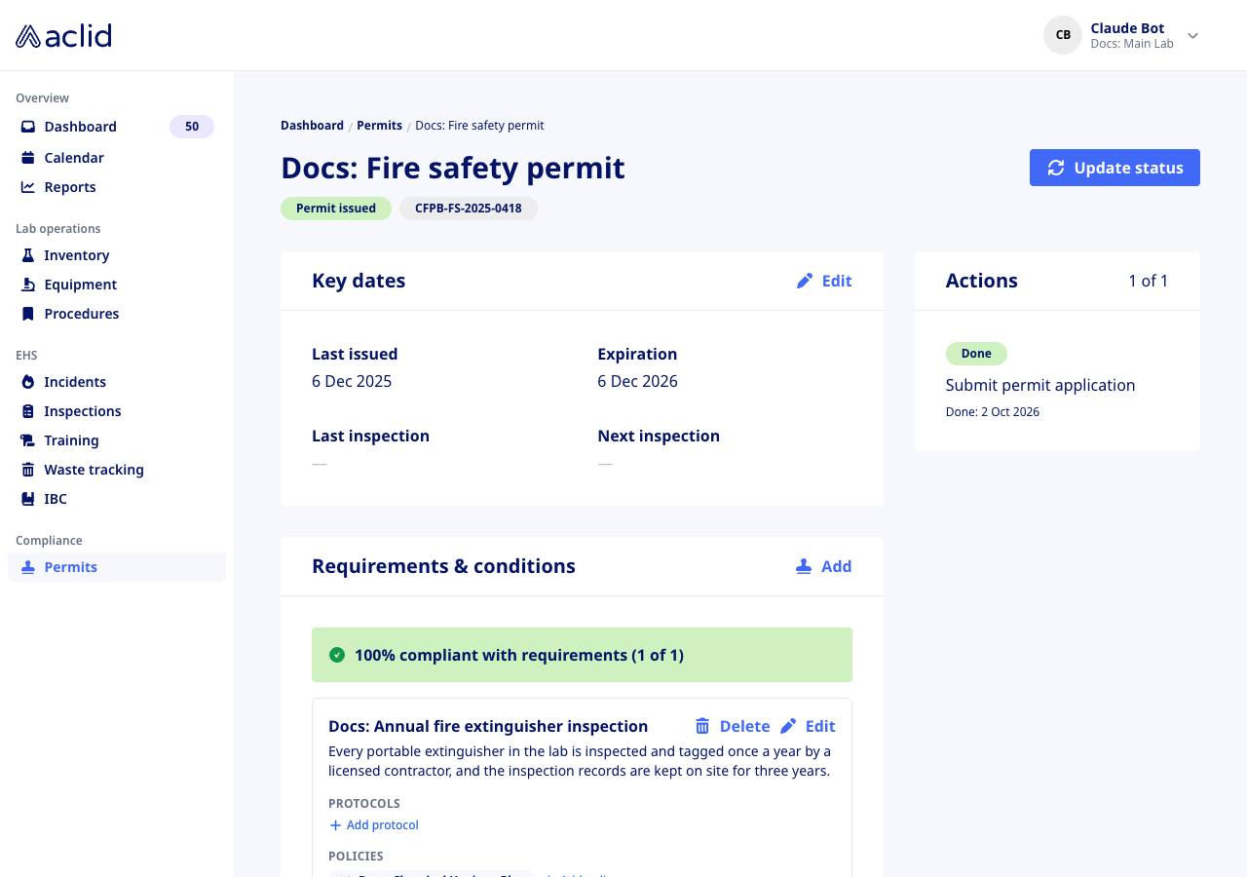Image resolution: width=1247 pixels, height=877 pixels.
Task: Click the trash icon next to Delete
Action: pos(702,726)
